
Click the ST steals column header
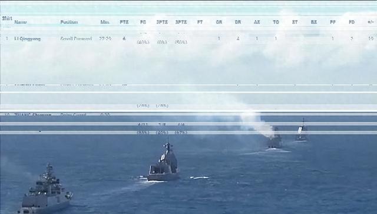295,22
